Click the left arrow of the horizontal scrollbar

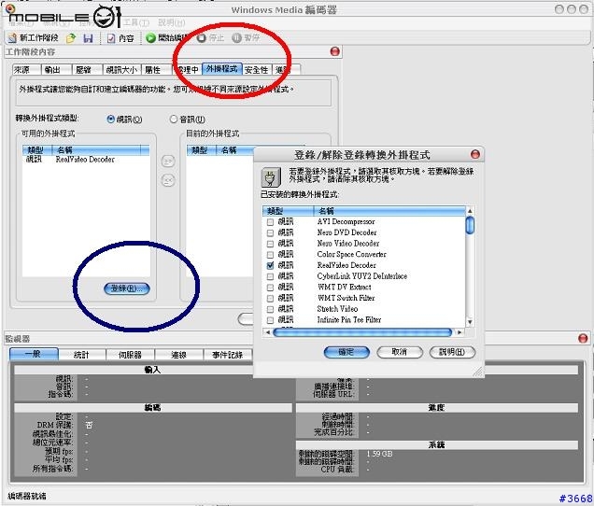267,332
